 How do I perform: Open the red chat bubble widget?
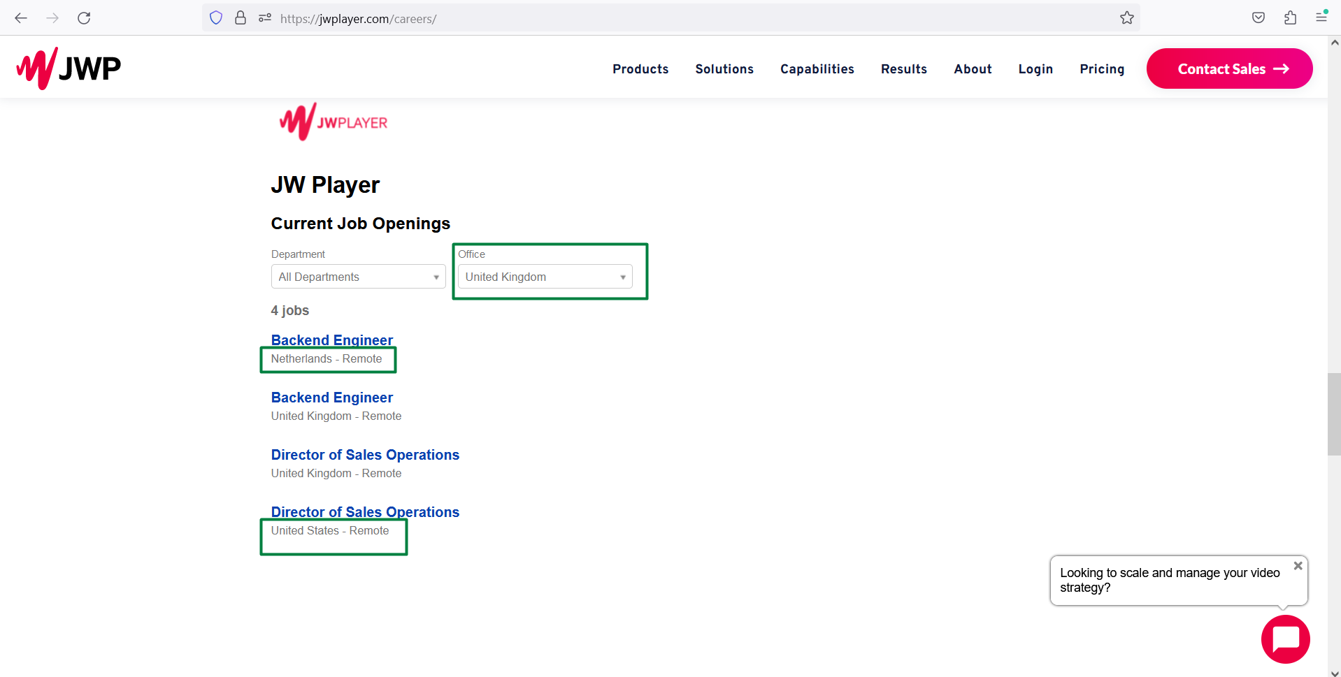coord(1285,639)
